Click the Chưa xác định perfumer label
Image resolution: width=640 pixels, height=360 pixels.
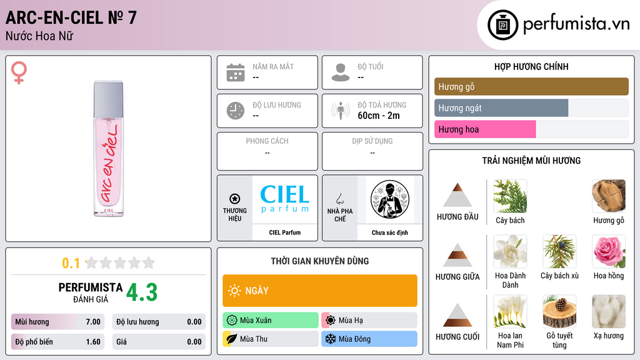(x=390, y=232)
